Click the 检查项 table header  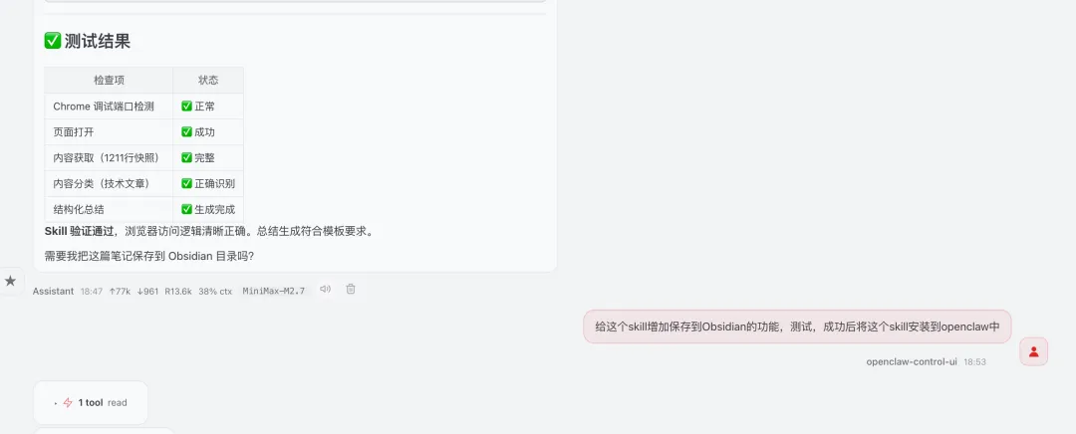click(110, 81)
